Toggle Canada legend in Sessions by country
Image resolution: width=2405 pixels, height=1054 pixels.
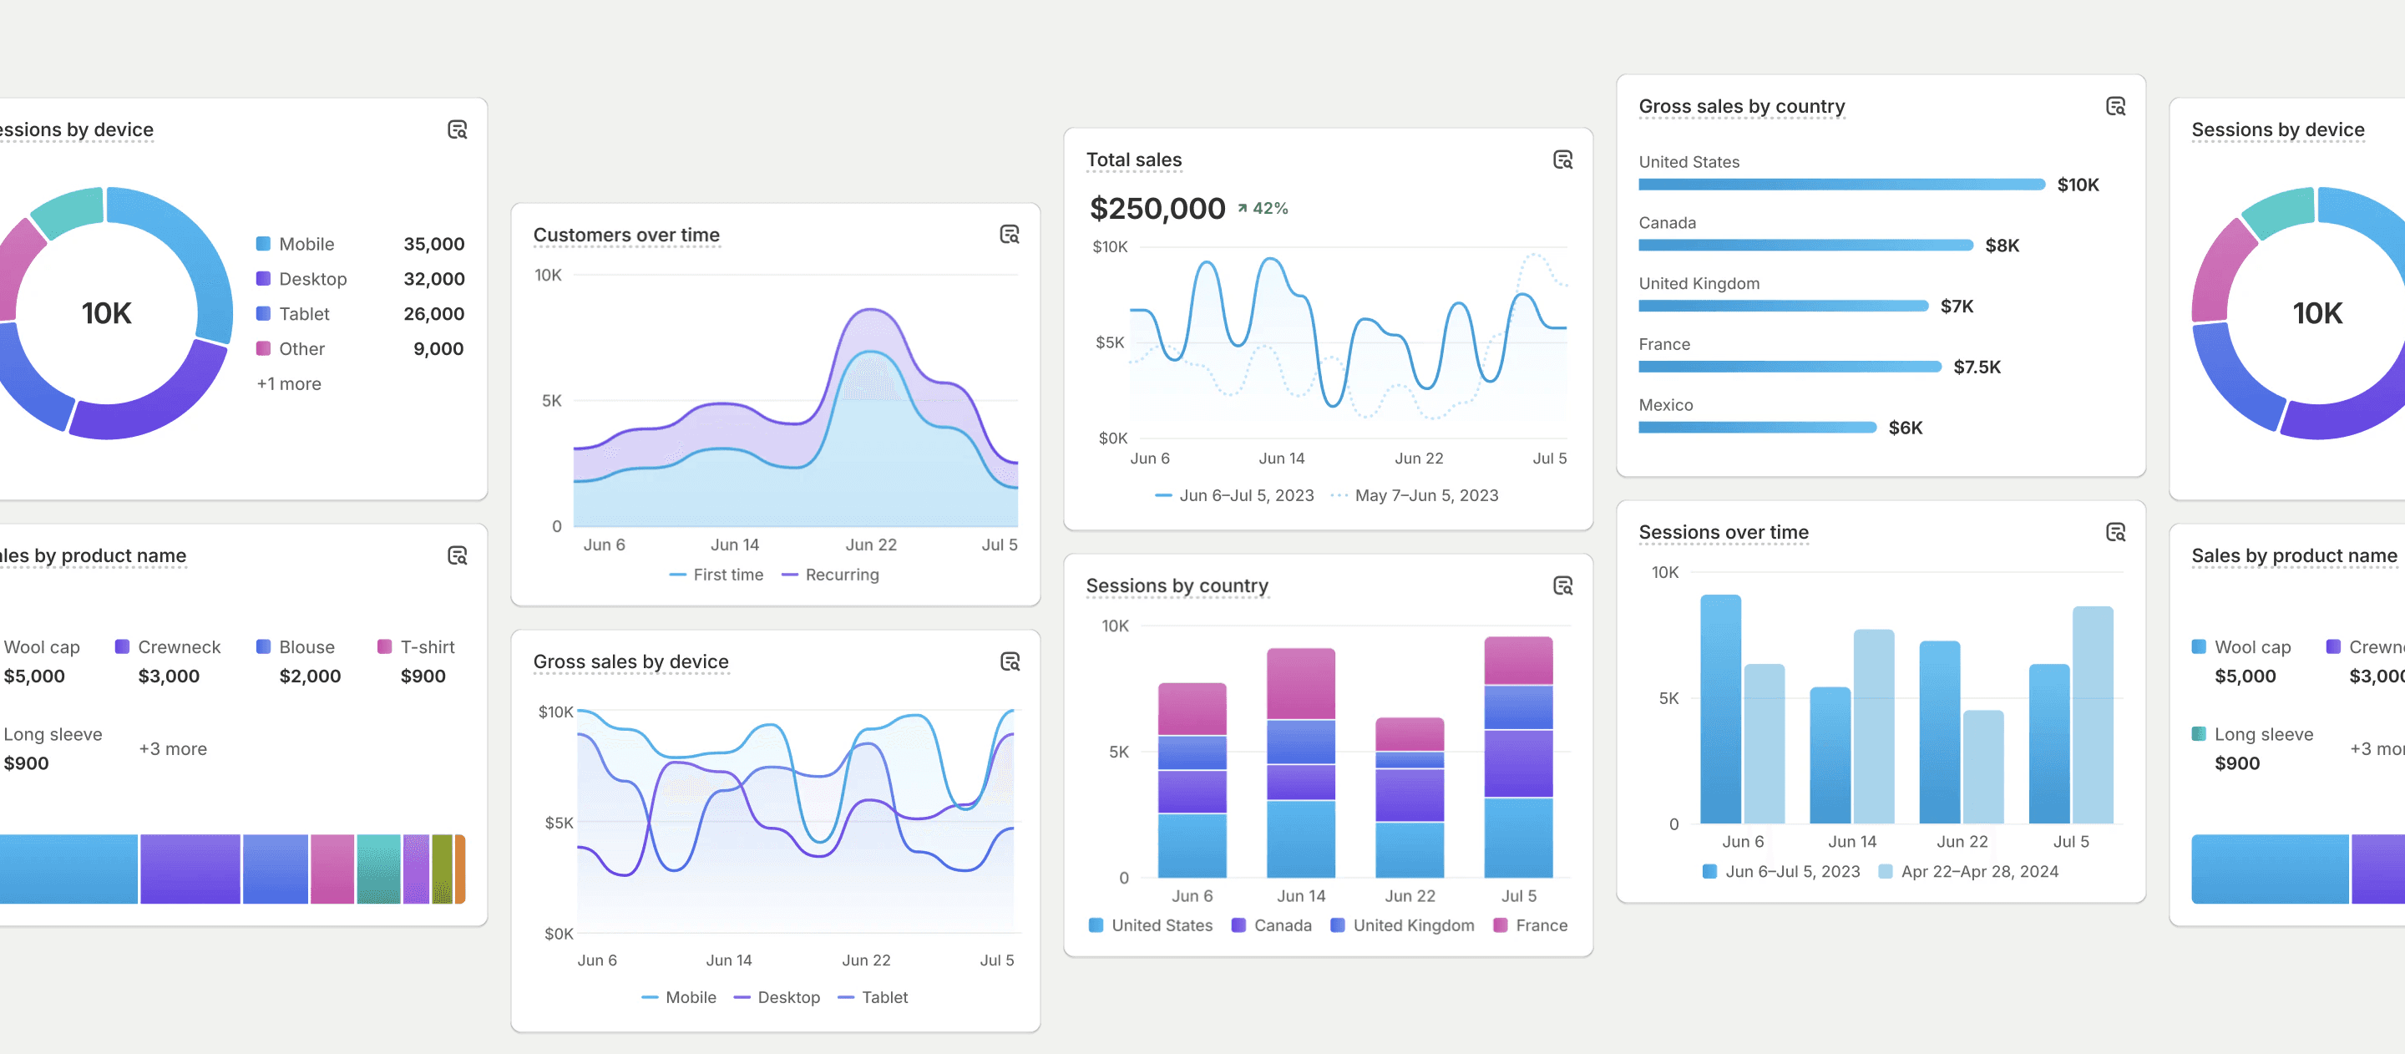tap(1271, 925)
